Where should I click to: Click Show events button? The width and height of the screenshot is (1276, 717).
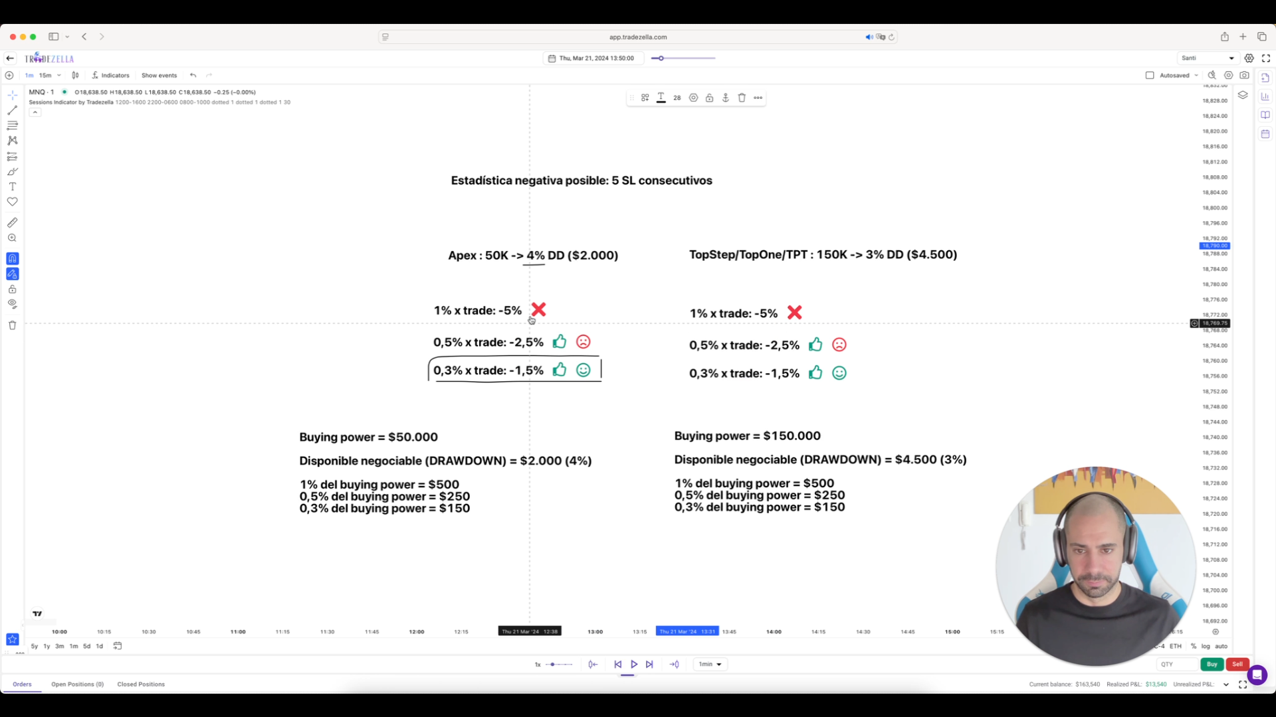tap(159, 76)
